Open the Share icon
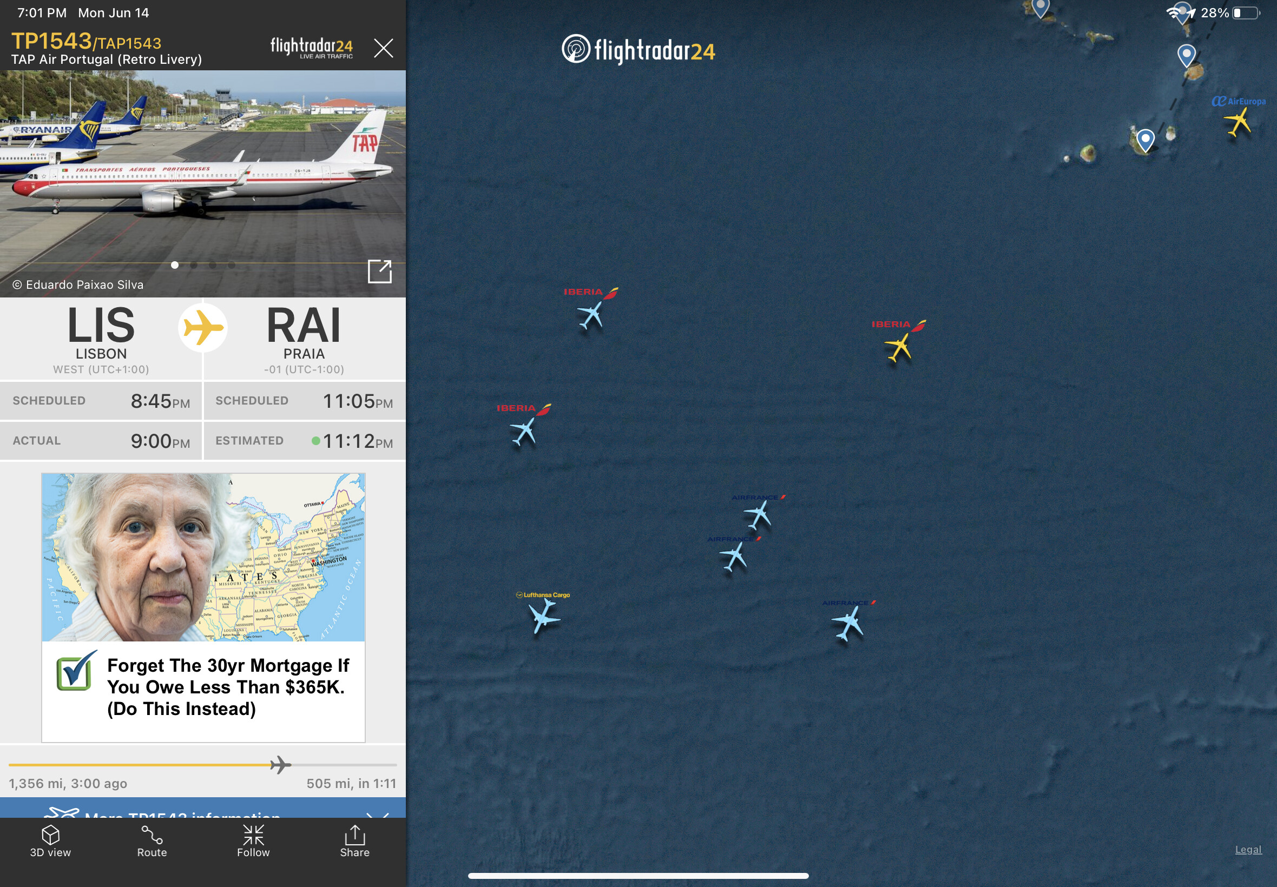The image size is (1277, 887). click(x=354, y=842)
